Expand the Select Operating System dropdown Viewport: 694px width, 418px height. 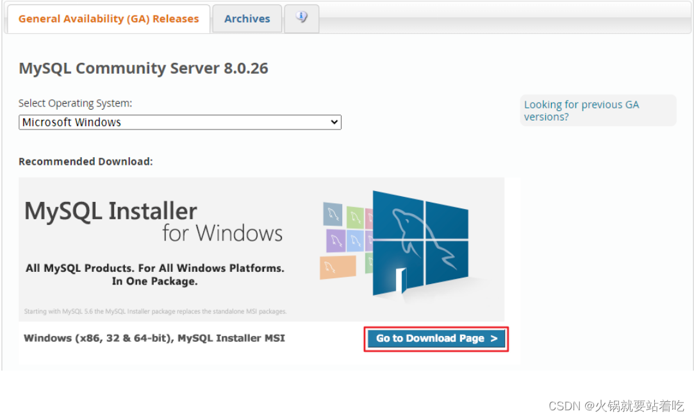click(x=179, y=122)
